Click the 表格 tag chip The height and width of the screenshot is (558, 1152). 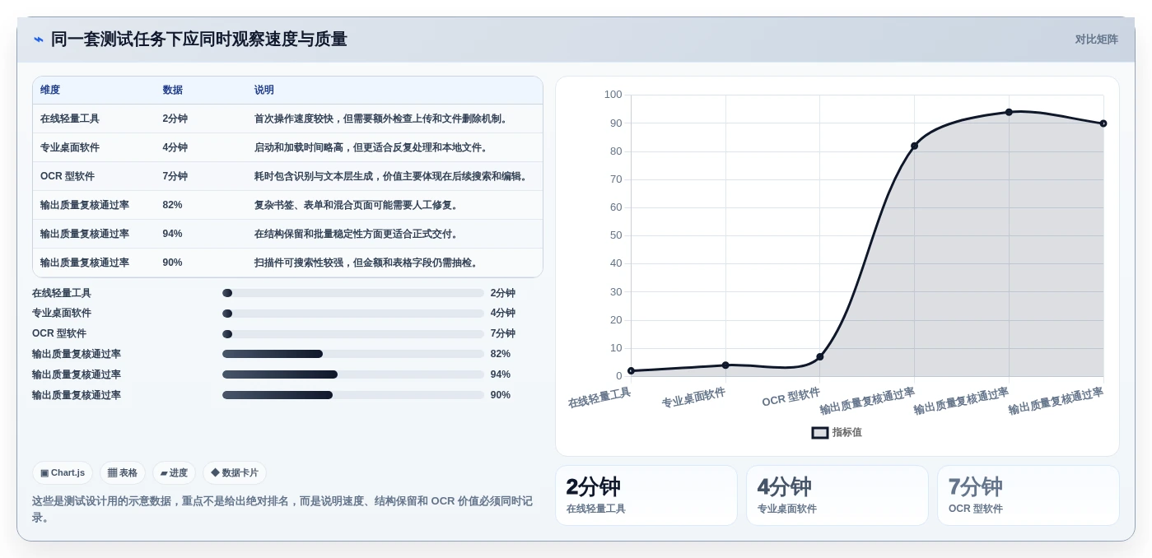[x=123, y=472]
